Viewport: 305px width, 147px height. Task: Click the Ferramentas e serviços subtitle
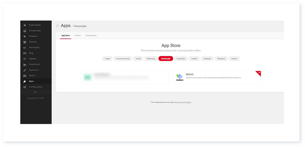click(x=171, y=51)
